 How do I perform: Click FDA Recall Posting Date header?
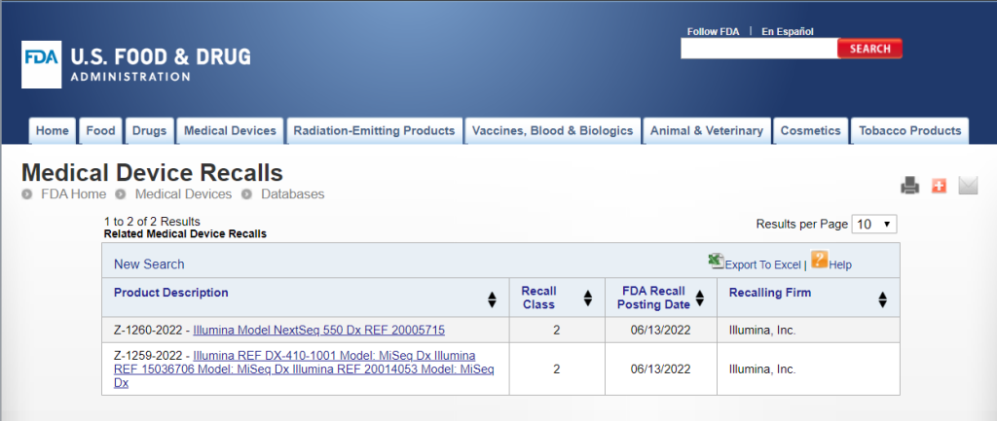click(x=655, y=298)
